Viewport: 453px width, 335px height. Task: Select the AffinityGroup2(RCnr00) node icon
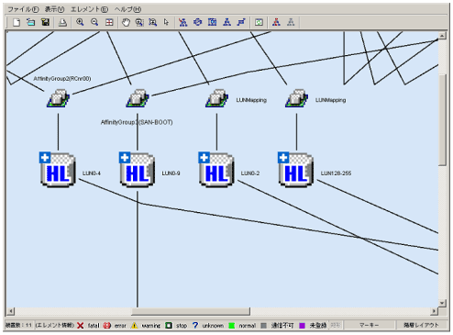click(x=58, y=98)
